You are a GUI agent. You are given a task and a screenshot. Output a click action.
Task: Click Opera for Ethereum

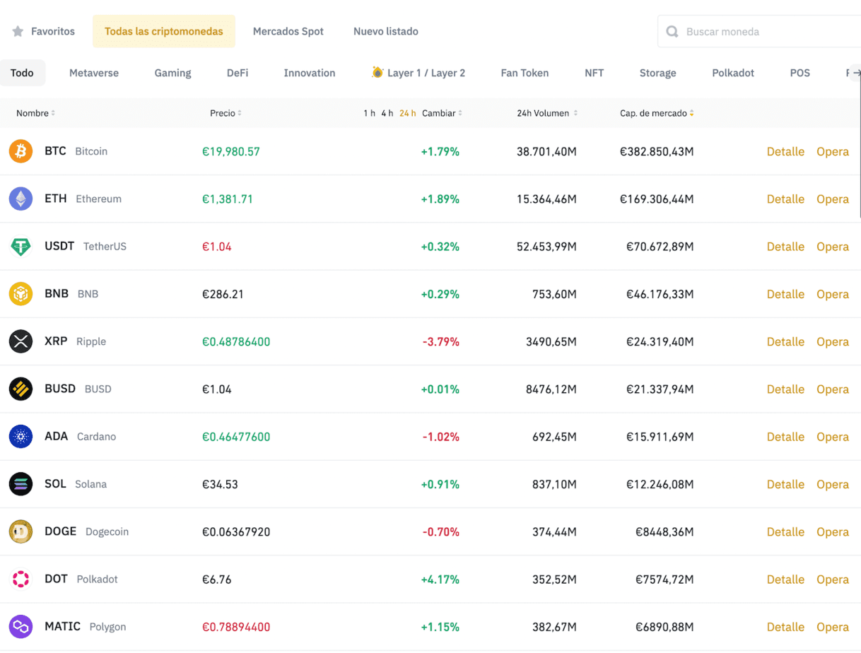pyautogui.click(x=833, y=199)
